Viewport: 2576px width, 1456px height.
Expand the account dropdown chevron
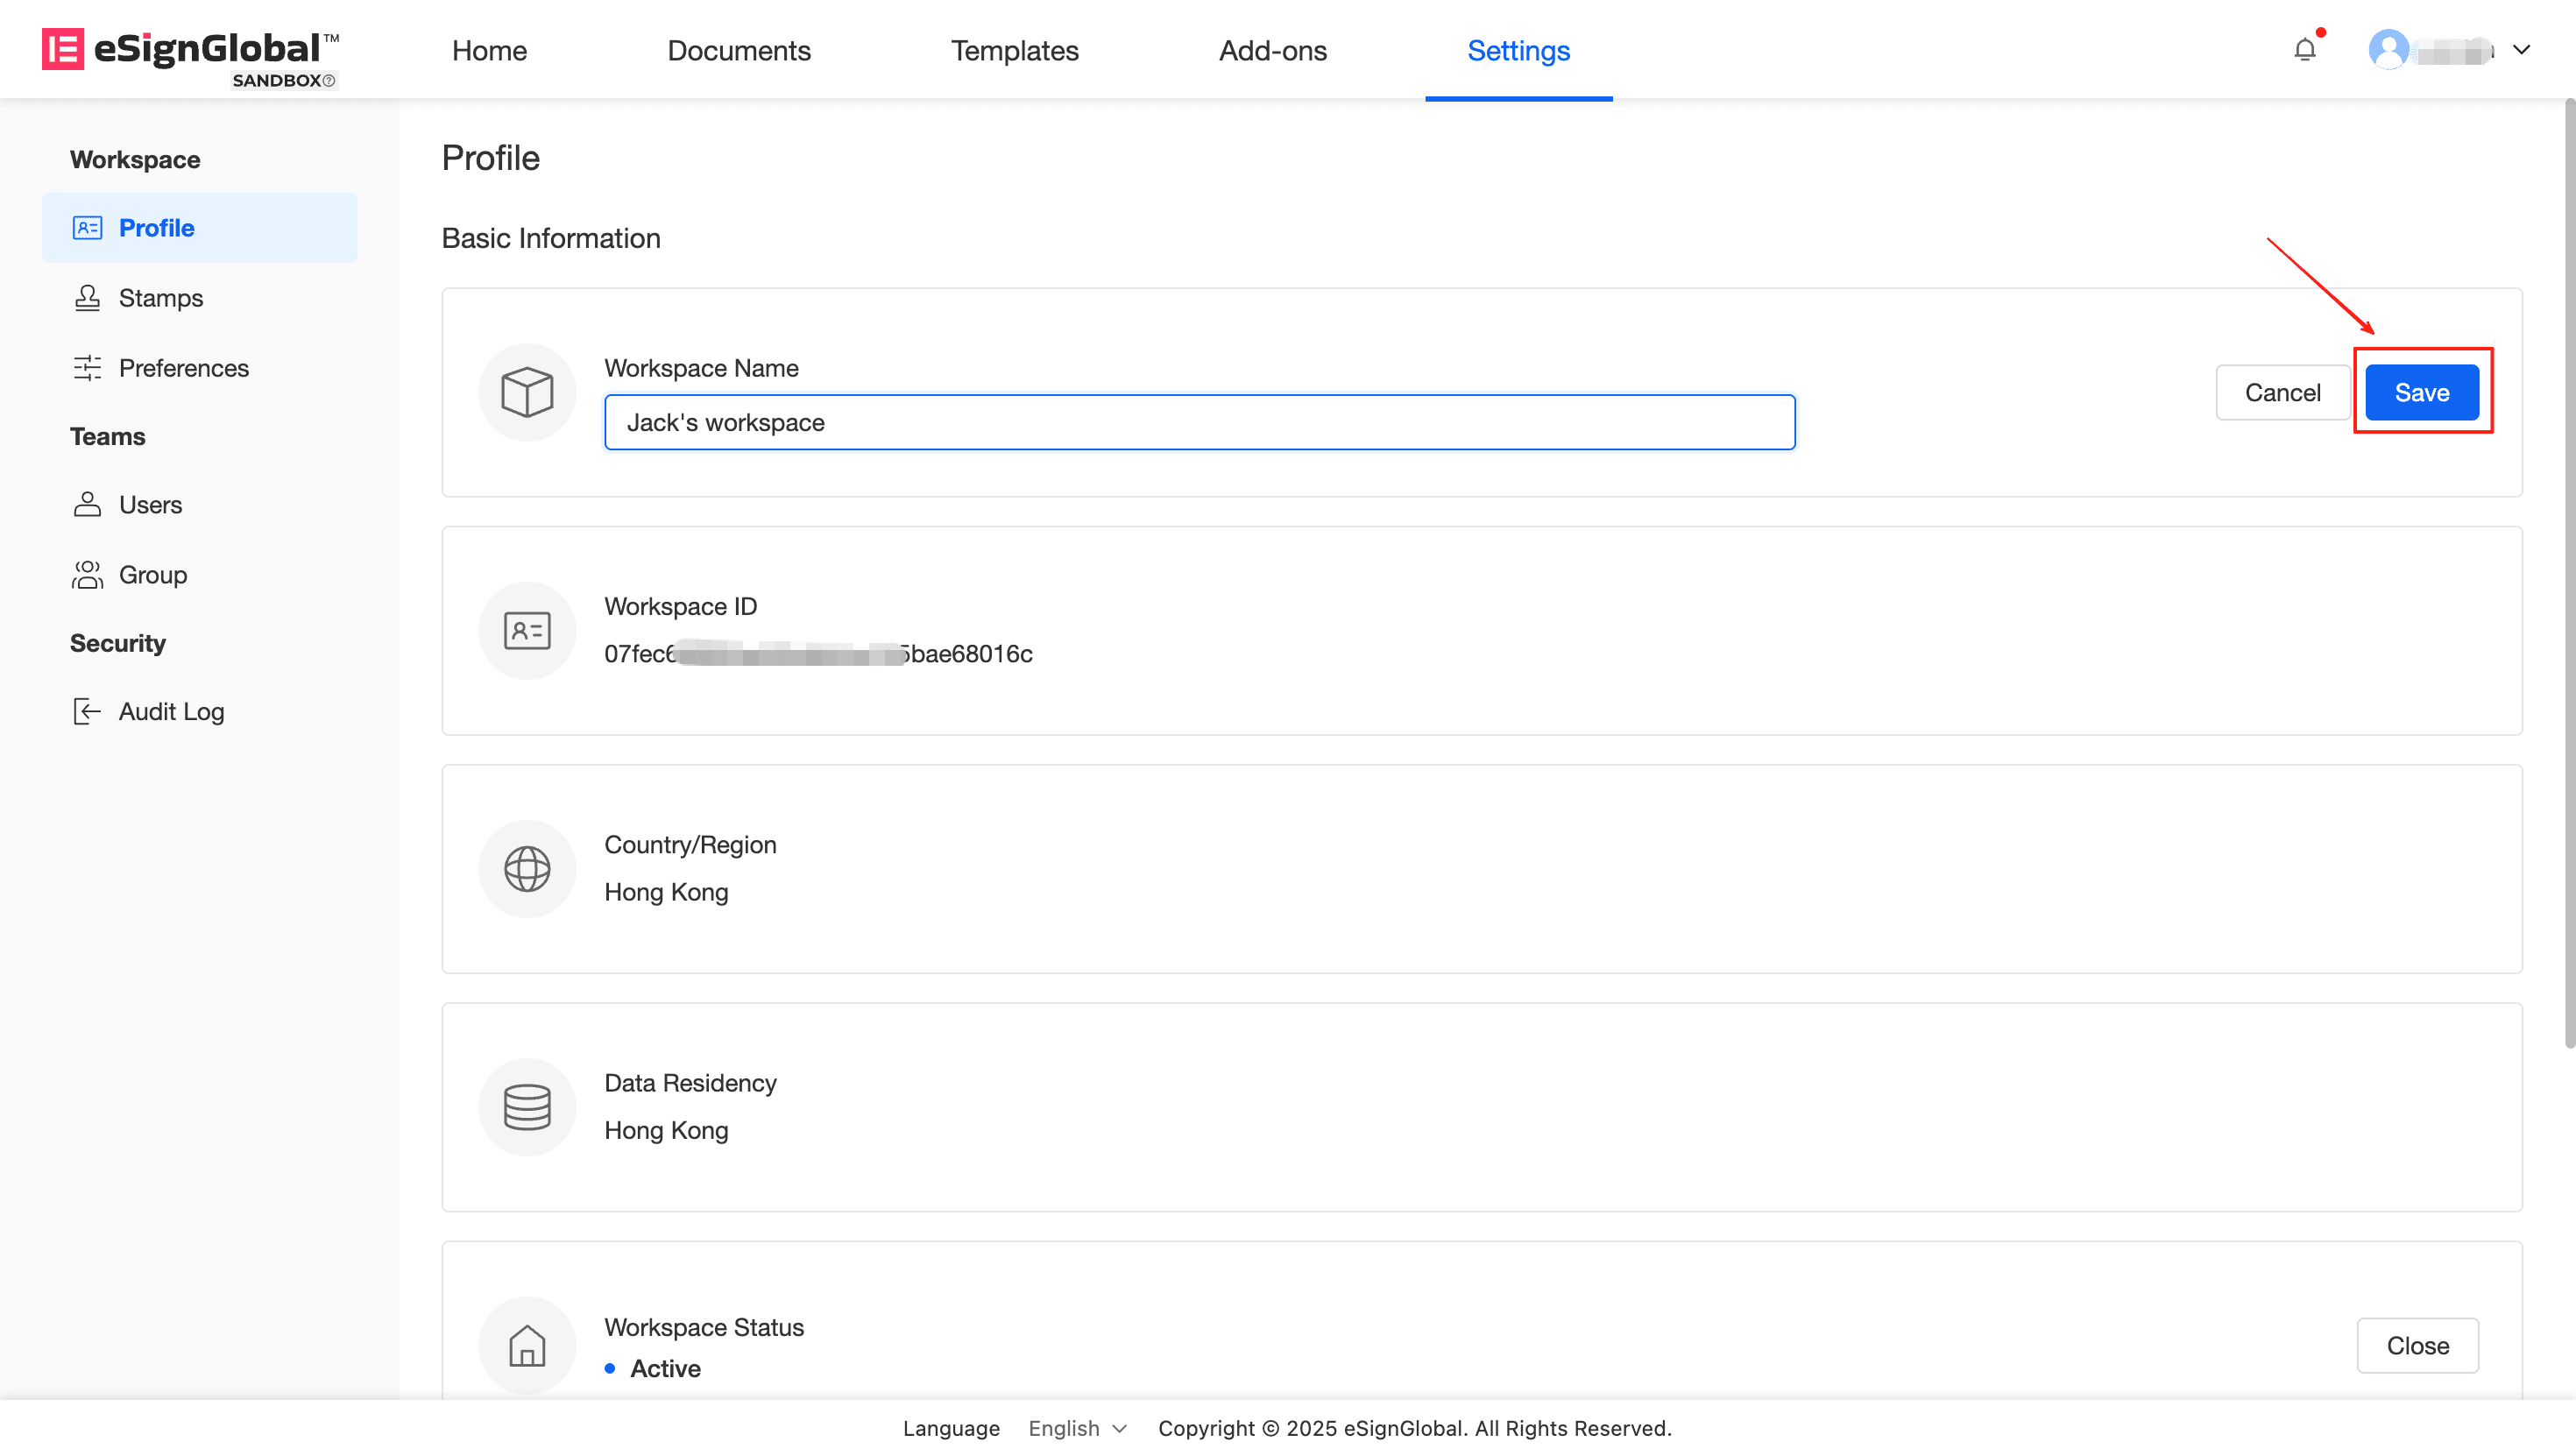tap(2522, 50)
